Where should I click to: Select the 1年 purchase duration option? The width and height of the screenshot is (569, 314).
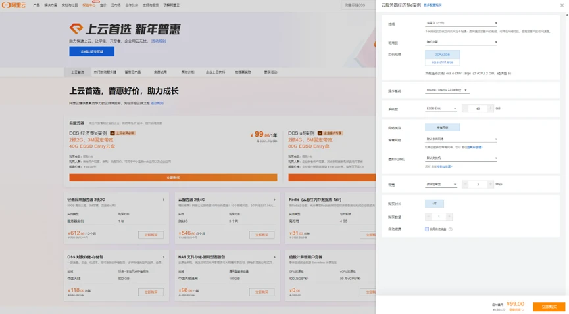(x=434, y=204)
